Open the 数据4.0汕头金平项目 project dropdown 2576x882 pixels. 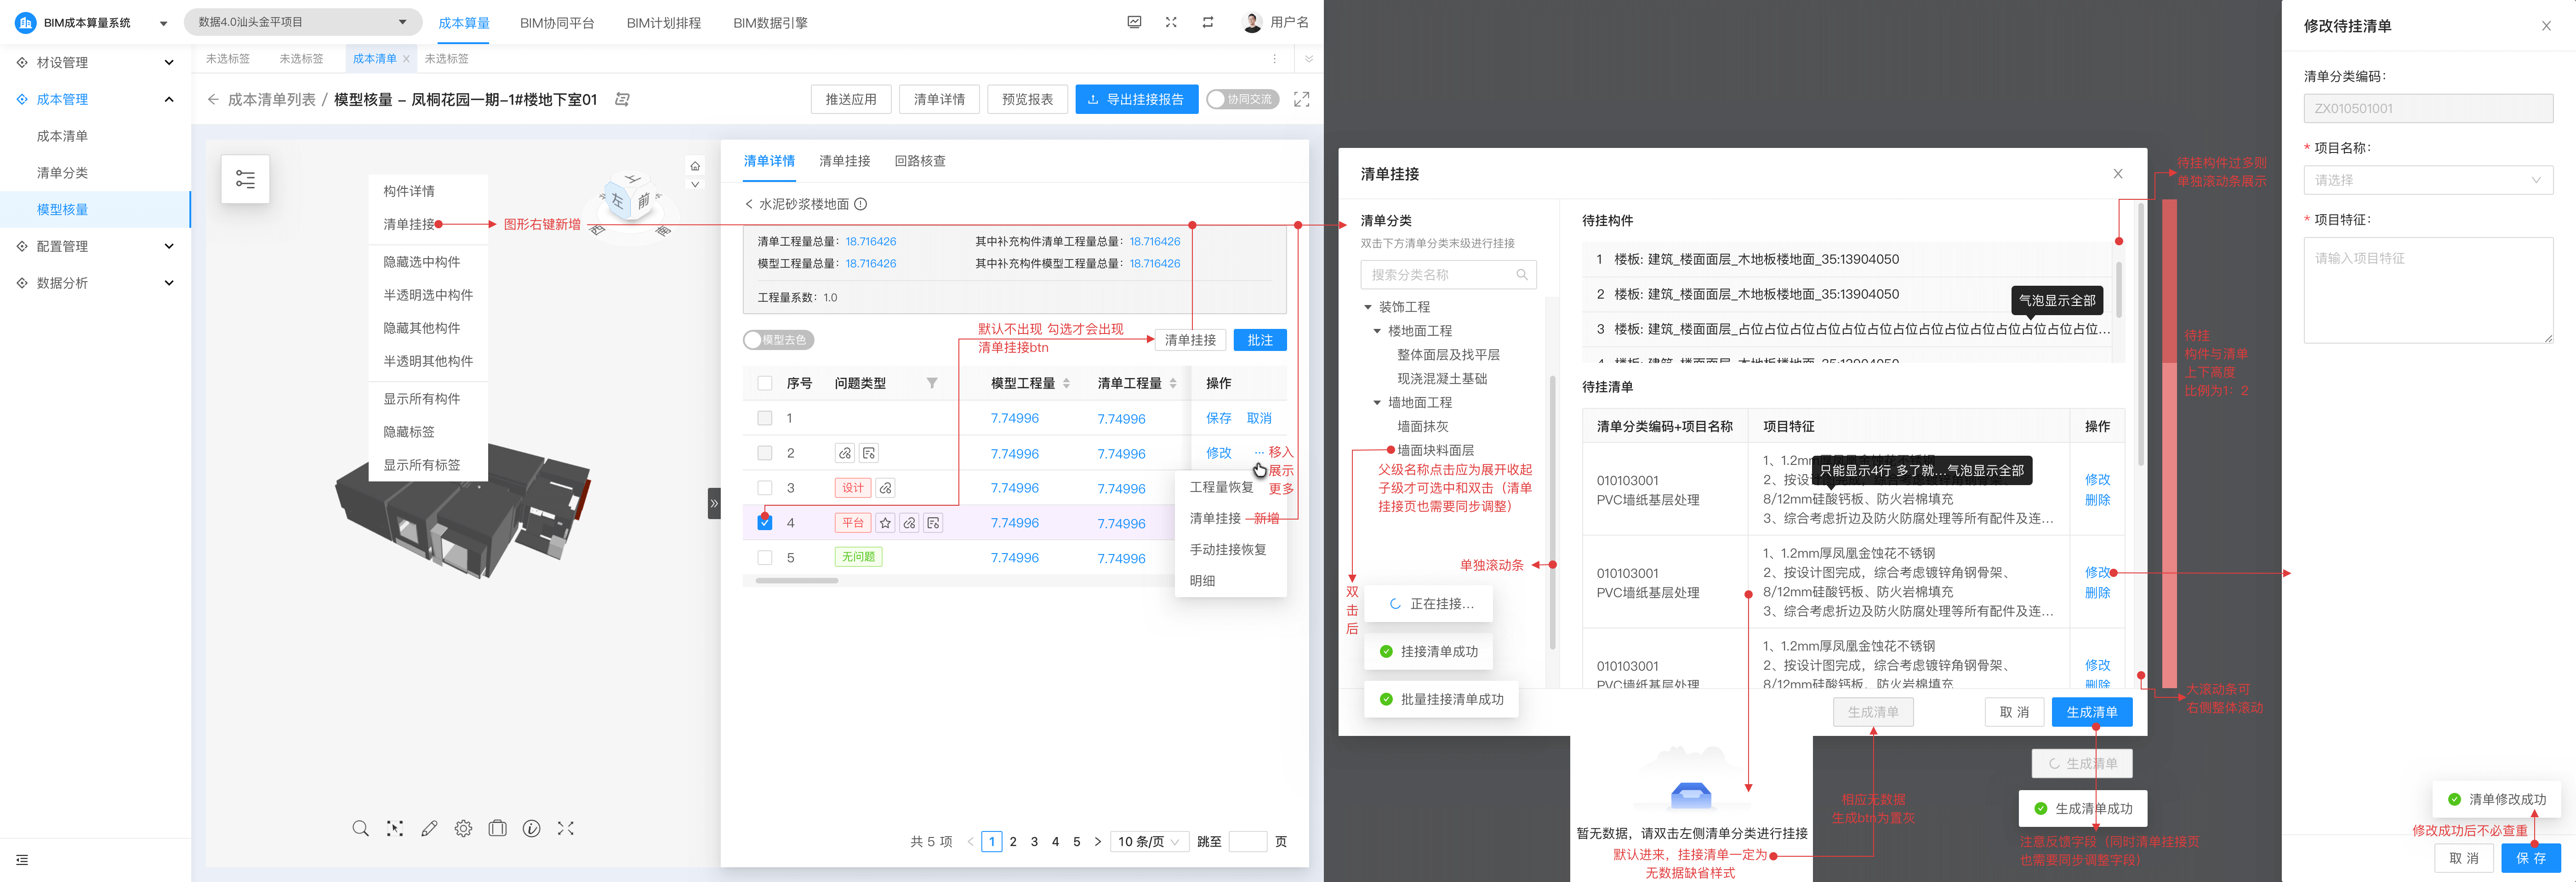point(302,22)
